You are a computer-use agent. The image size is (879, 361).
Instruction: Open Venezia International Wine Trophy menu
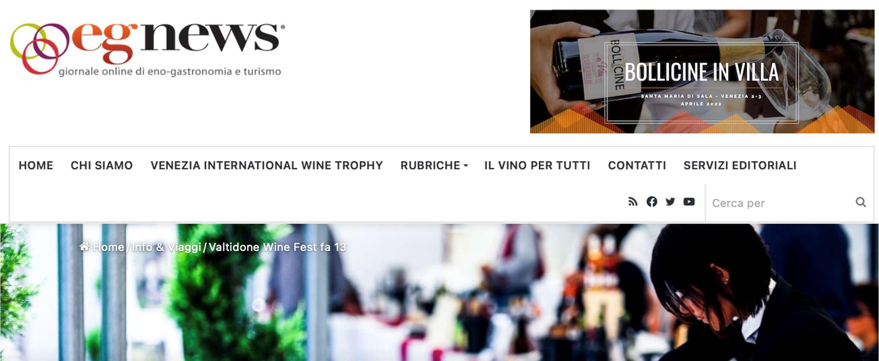point(267,166)
